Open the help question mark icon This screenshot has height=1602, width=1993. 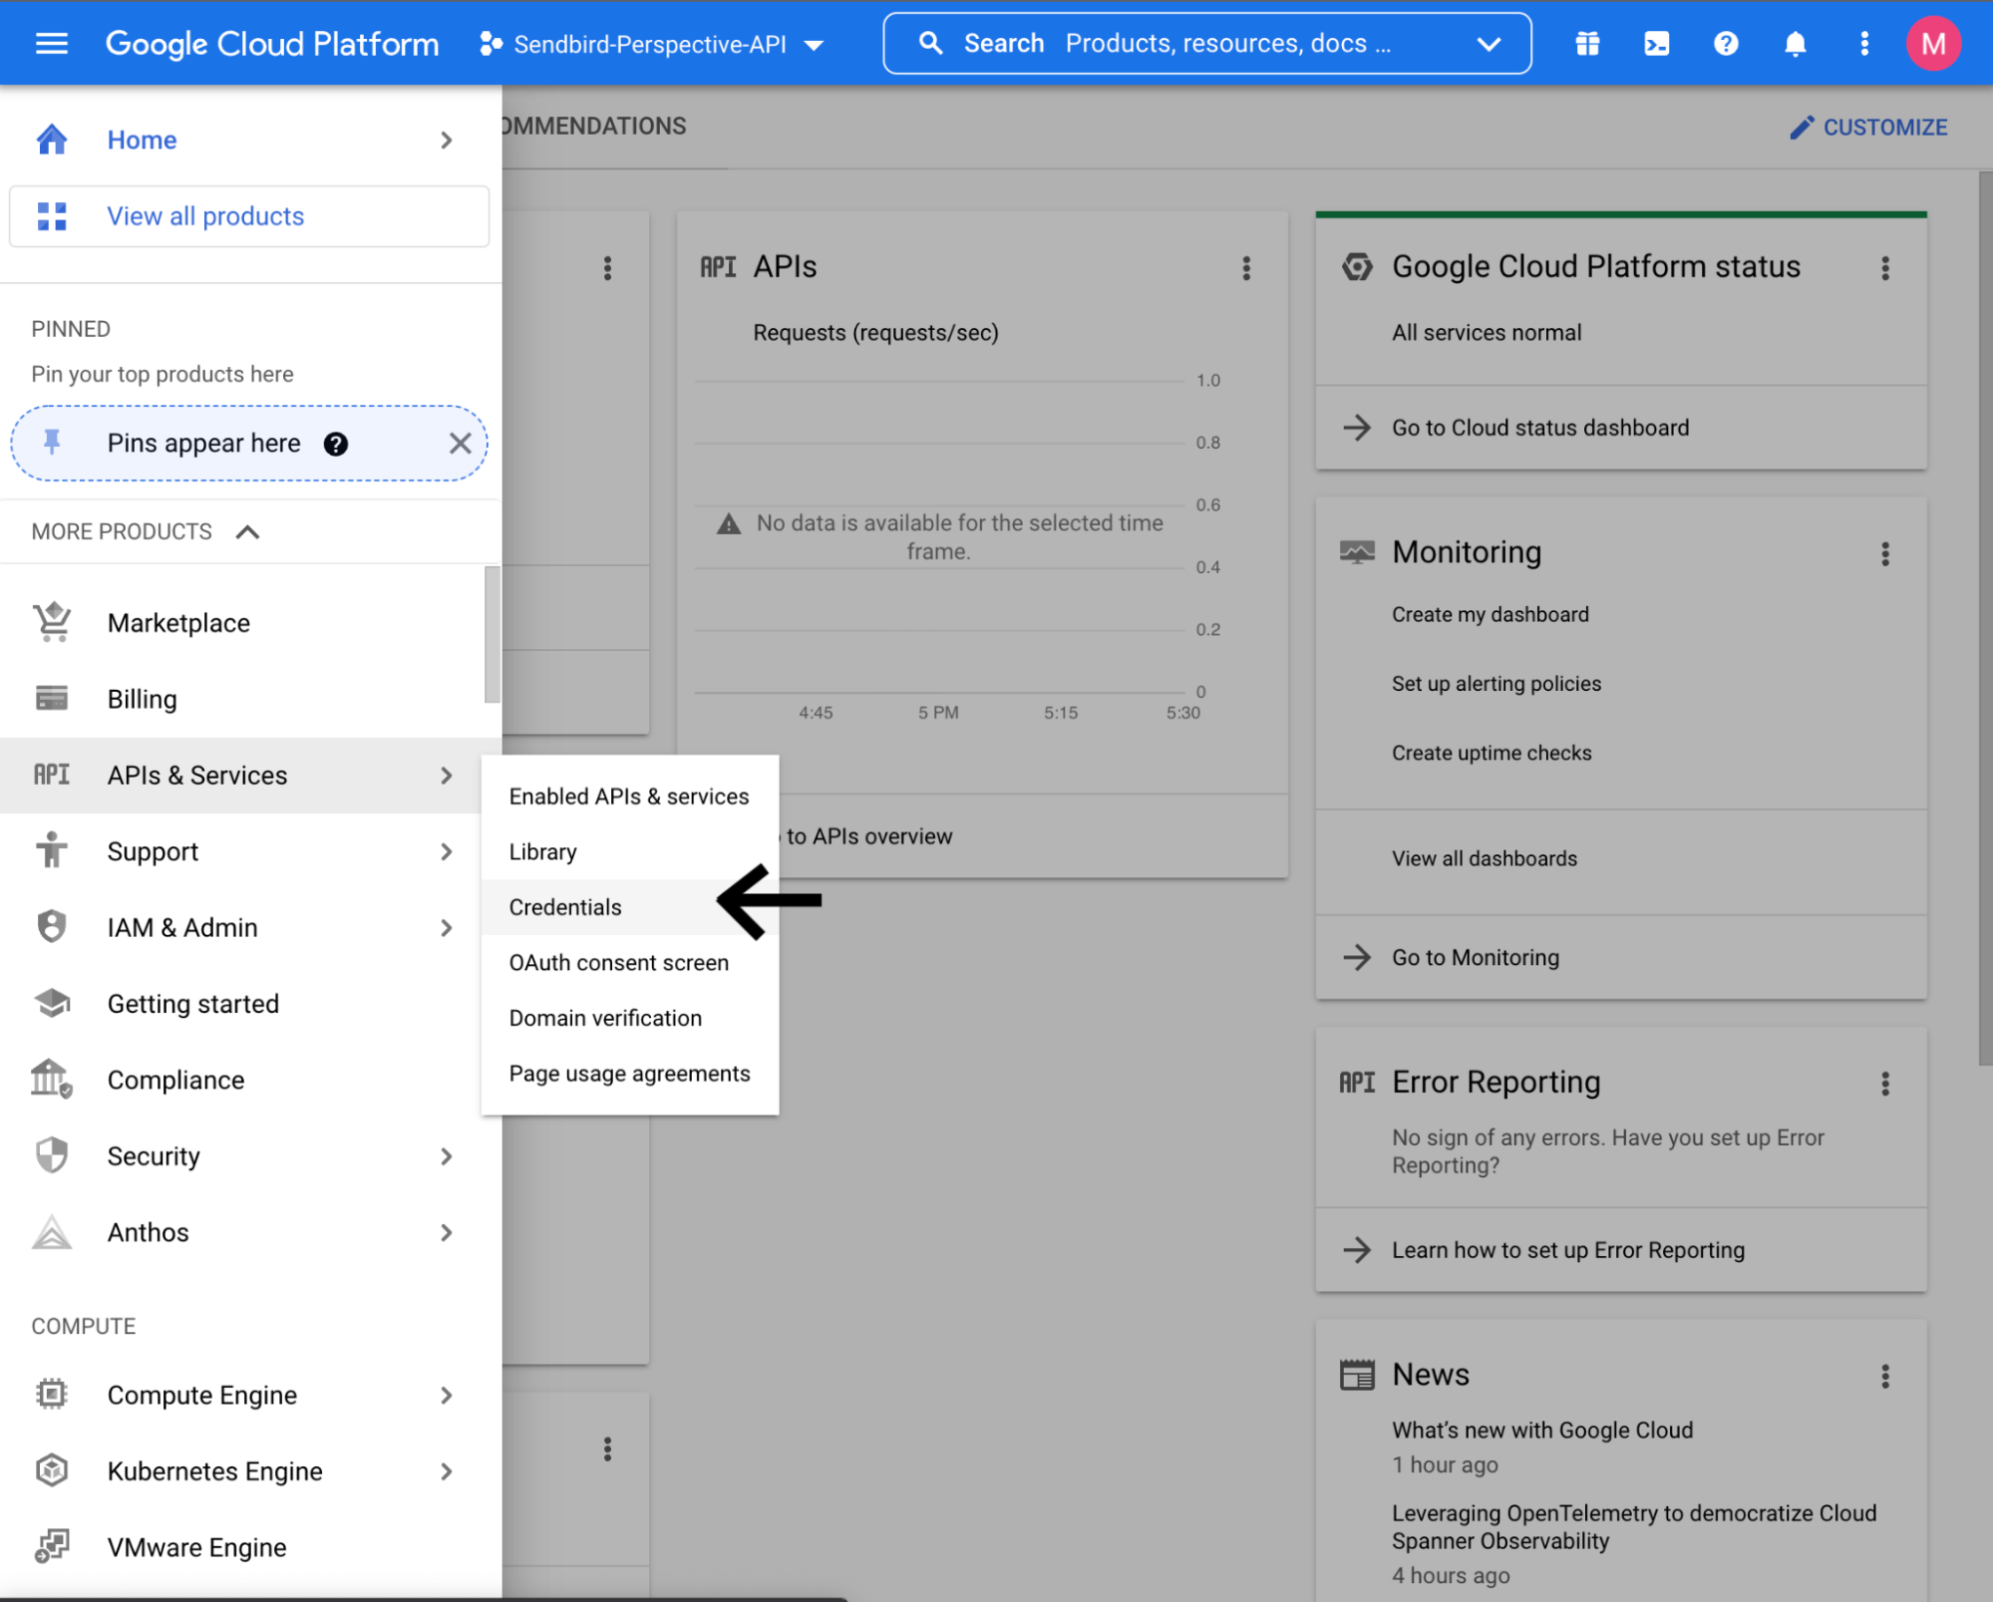1726,44
